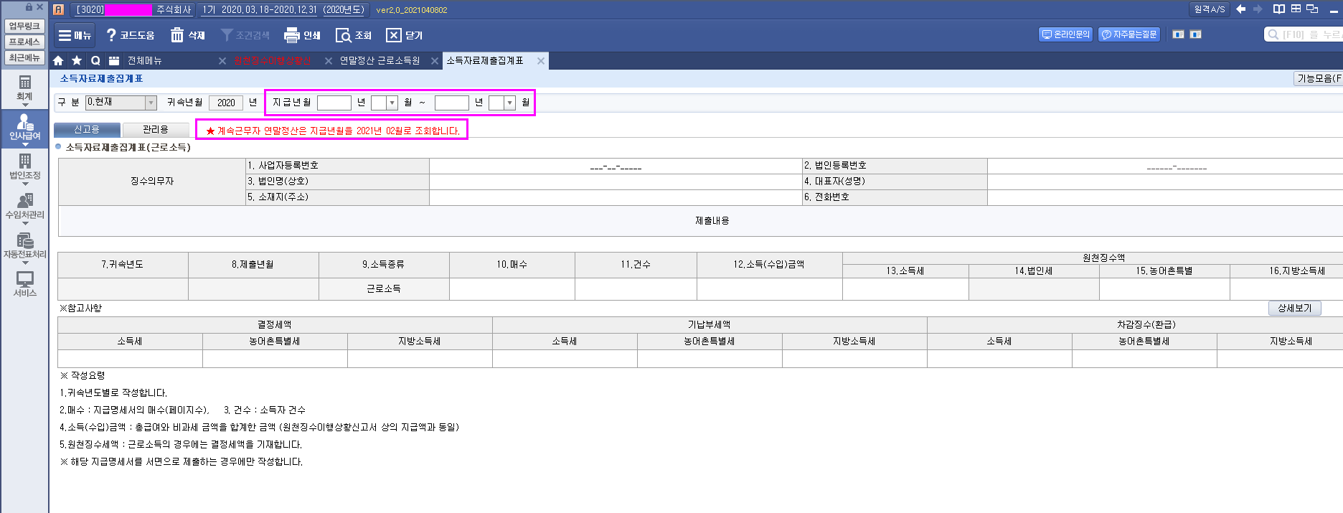Click the company selector showing 주식회사

click(133, 9)
